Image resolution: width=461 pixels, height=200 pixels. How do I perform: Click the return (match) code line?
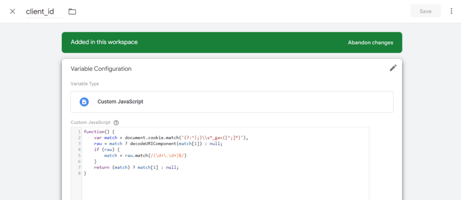pos(136,167)
